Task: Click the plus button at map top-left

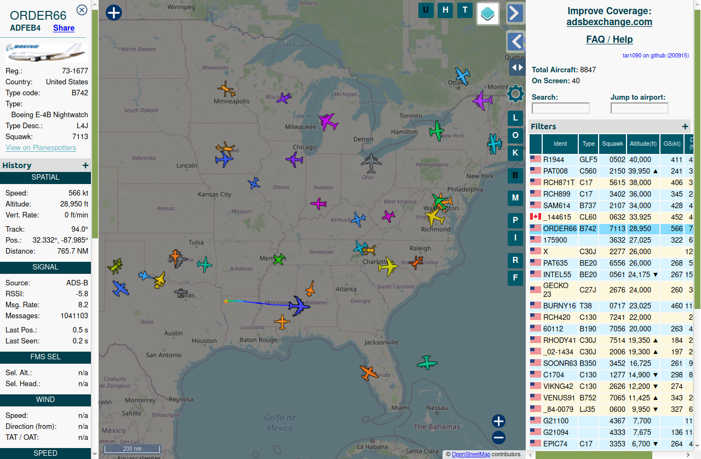Action: click(113, 13)
